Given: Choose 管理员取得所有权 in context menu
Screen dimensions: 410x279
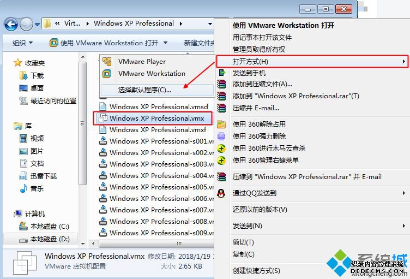Looking at the screenshot, I should coord(312,50).
